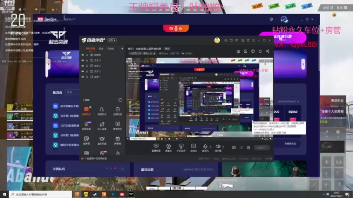Expand the speaker options arrow
The height and width of the screenshot is (198, 353).
(x=223, y=147)
